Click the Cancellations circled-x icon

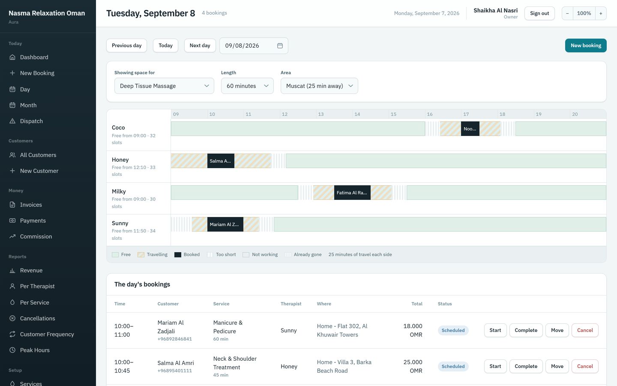(x=12, y=318)
